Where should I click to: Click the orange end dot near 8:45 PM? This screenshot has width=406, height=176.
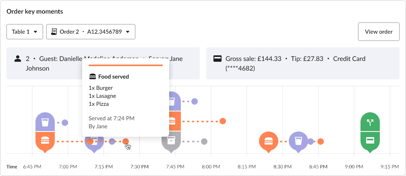(x=320, y=141)
